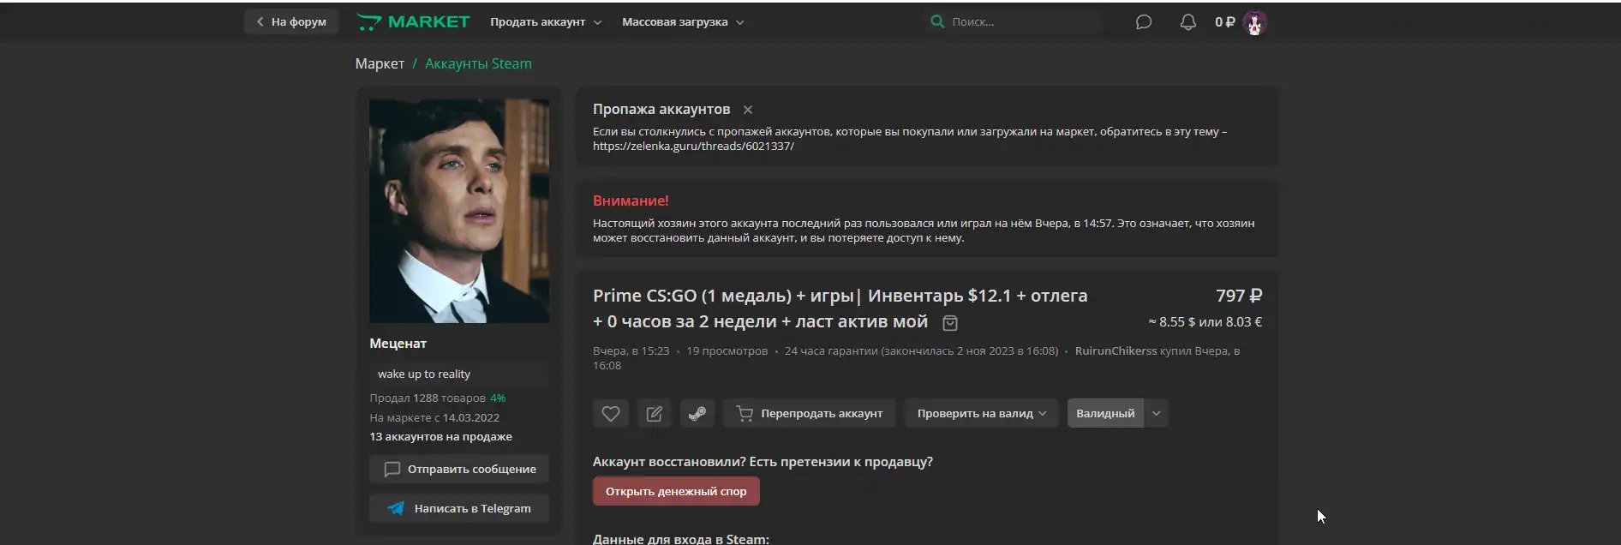Viewport: 1621px width, 545px height.
Task: Open the zelenka.guru thread link
Action: (693, 147)
